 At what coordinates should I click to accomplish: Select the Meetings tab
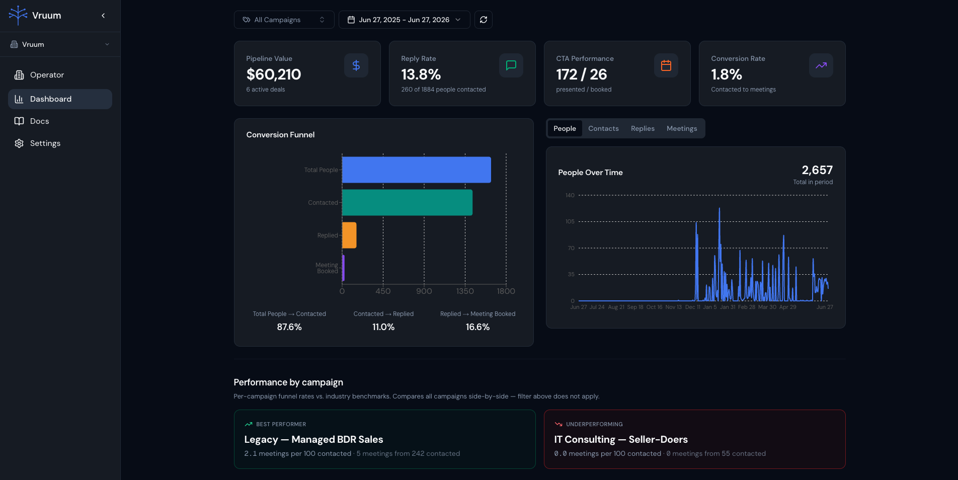(x=682, y=128)
